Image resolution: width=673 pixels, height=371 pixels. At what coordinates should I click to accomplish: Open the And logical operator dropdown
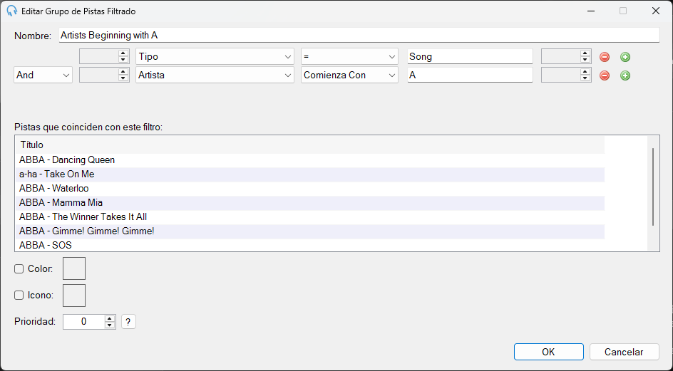tap(43, 75)
